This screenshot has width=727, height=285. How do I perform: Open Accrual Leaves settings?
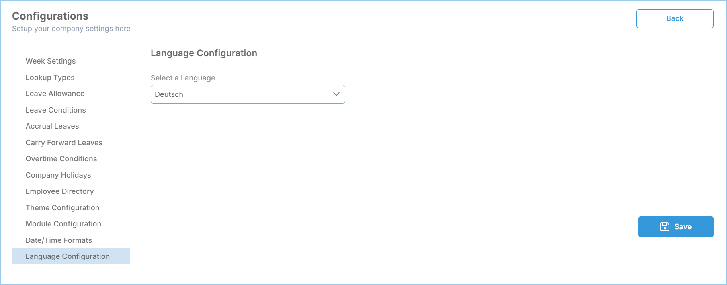tap(52, 126)
